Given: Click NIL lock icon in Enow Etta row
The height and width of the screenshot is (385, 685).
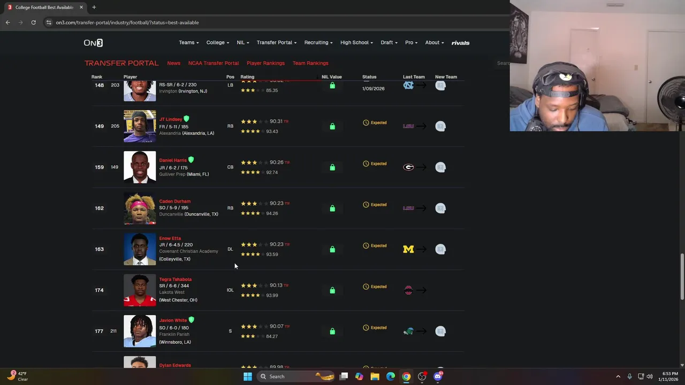Looking at the screenshot, I should pyautogui.click(x=332, y=249).
